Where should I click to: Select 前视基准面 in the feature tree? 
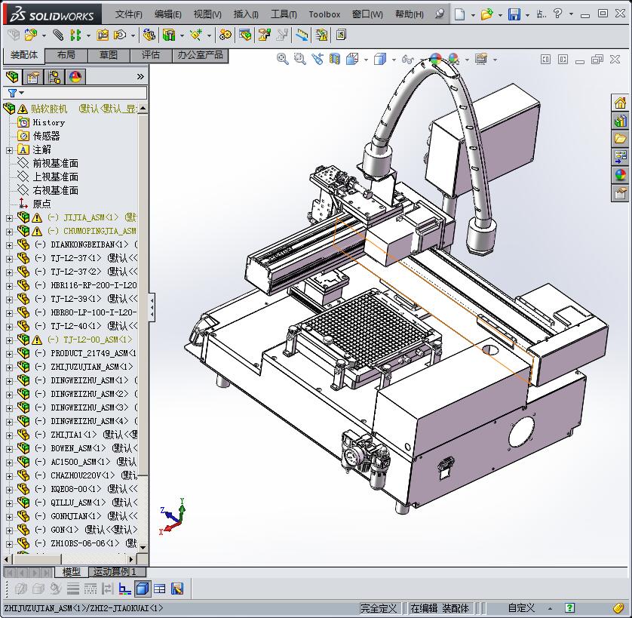pyautogui.click(x=55, y=164)
